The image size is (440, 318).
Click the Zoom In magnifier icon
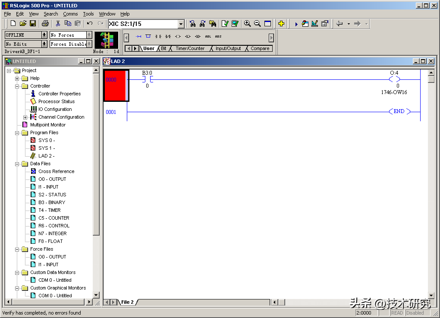[247, 24]
